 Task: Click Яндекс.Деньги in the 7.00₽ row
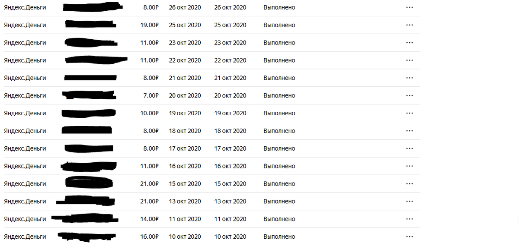pyautogui.click(x=25, y=95)
